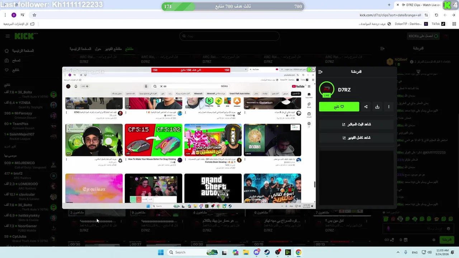Reload the page using the refresh icon
Screen dimensions: 459x258
click(436, 15)
